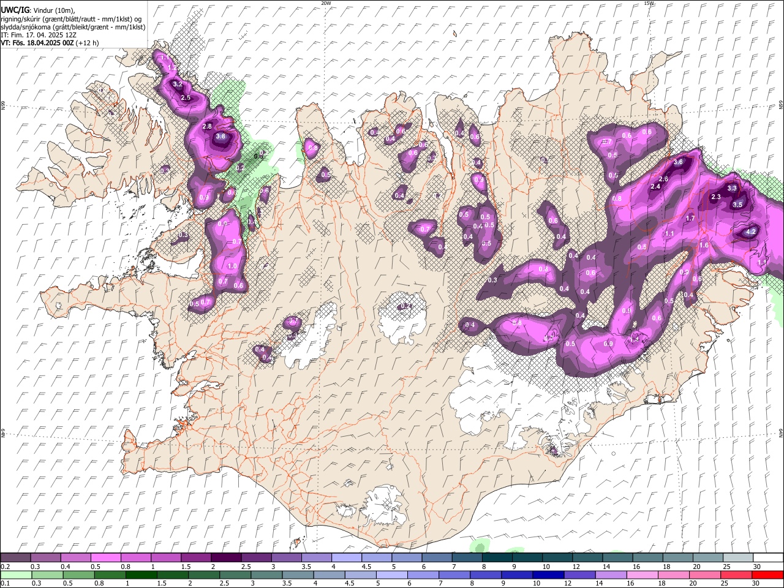Screen dimensions: 784x588
Task: Click the 15W longitude label
Action: pos(649,3)
